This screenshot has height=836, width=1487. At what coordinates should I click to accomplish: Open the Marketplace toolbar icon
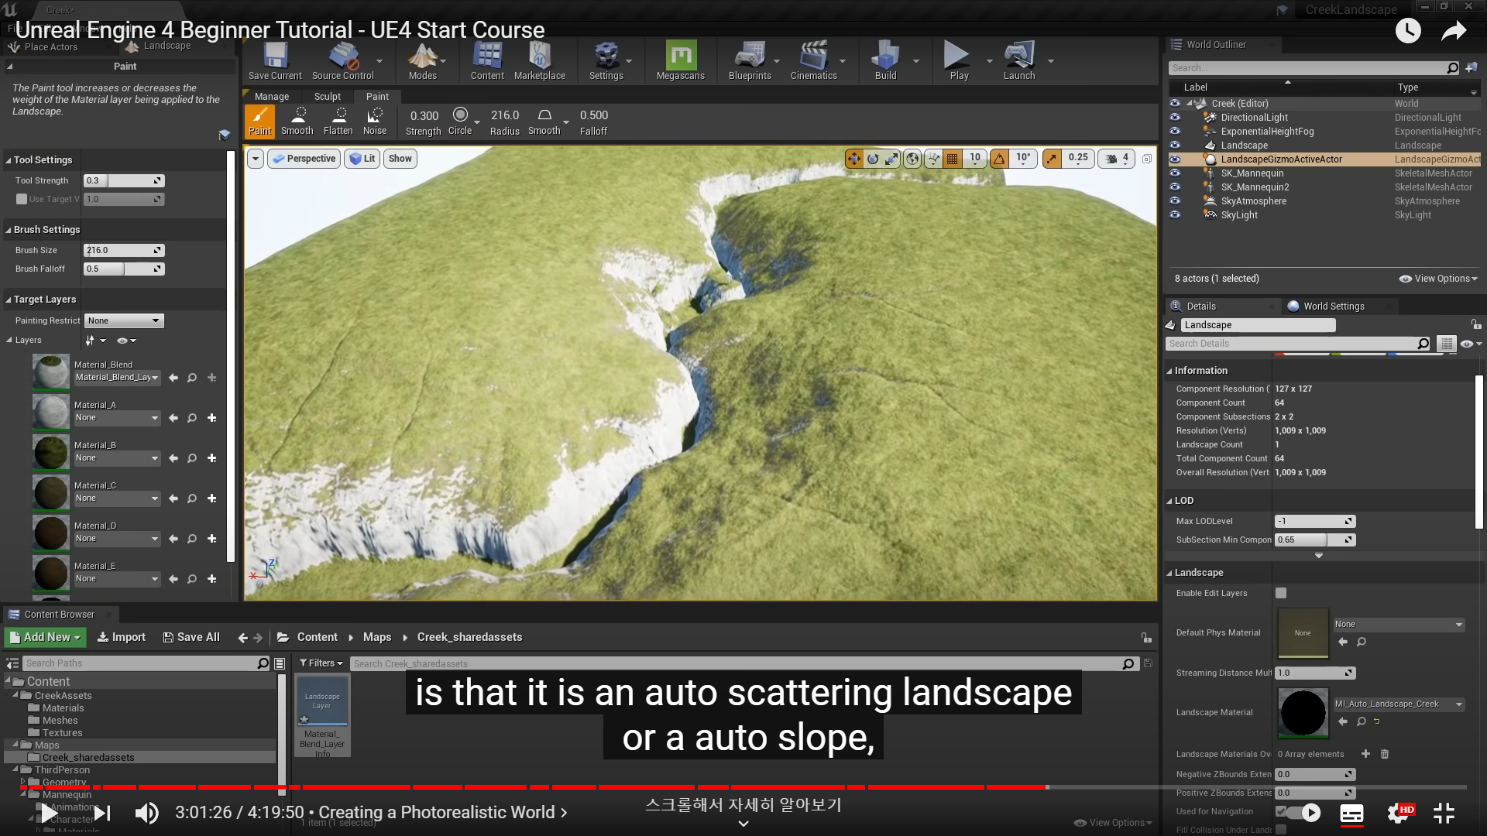(539, 60)
